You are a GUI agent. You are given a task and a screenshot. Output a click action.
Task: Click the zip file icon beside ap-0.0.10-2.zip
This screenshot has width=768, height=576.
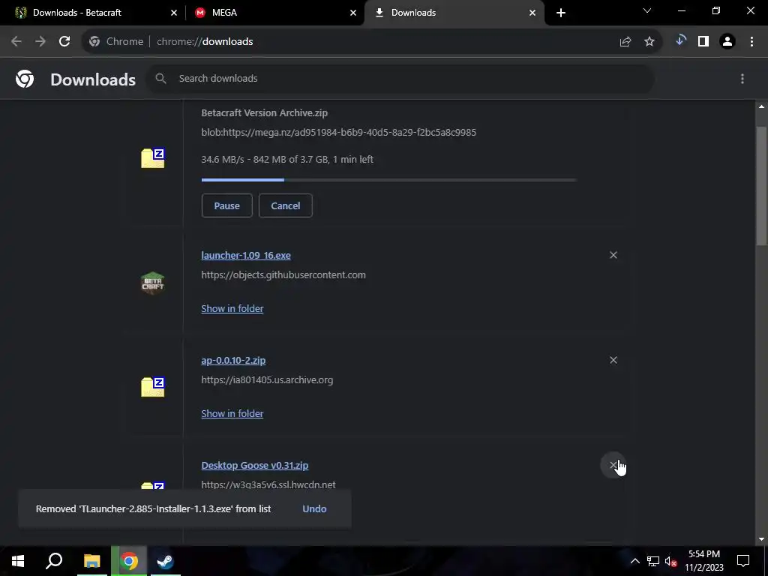pyautogui.click(x=153, y=387)
